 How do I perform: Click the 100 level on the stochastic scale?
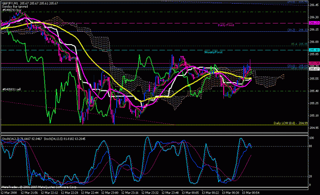[312, 138]
